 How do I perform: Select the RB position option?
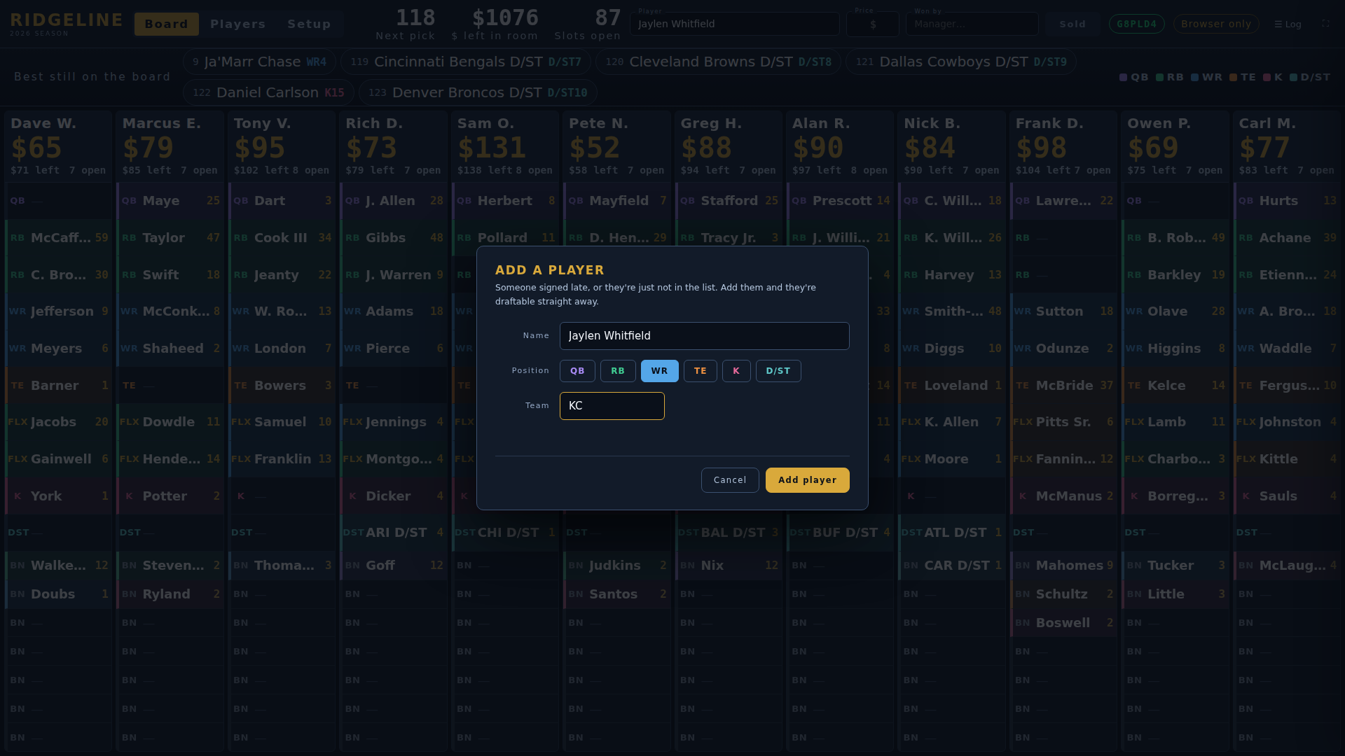[x=618, y=371]
